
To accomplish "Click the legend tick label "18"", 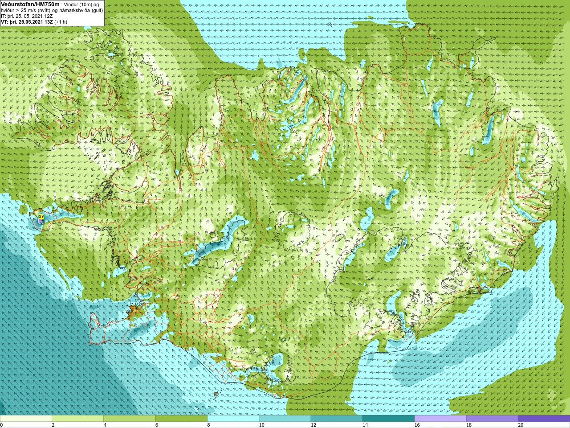I will (469, 425).
